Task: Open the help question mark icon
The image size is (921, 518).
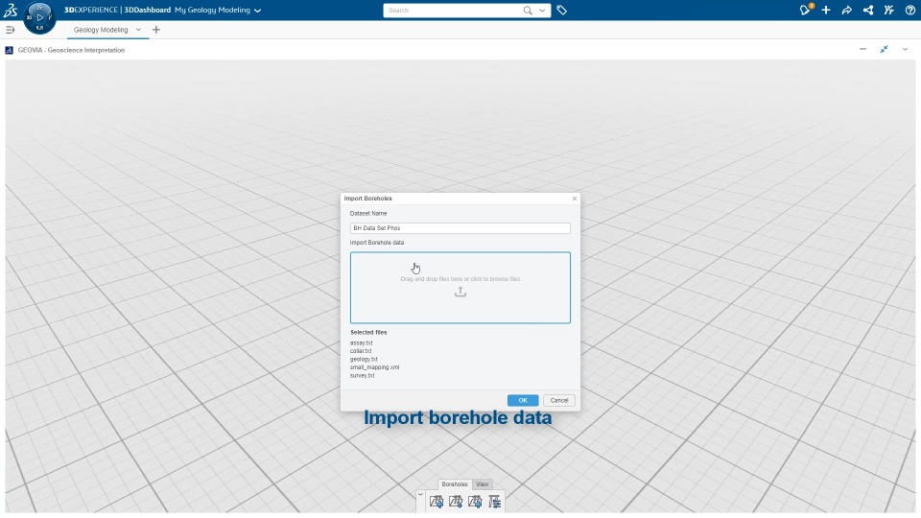Action: [x=909, y=10]
